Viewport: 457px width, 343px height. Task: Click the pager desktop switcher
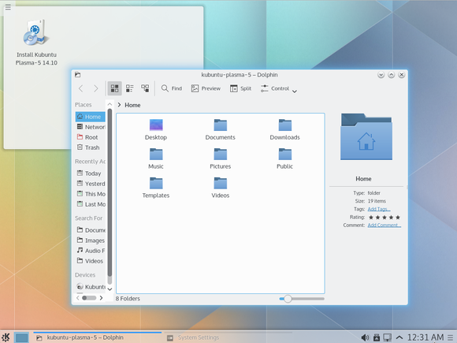[x=22, y=337]
